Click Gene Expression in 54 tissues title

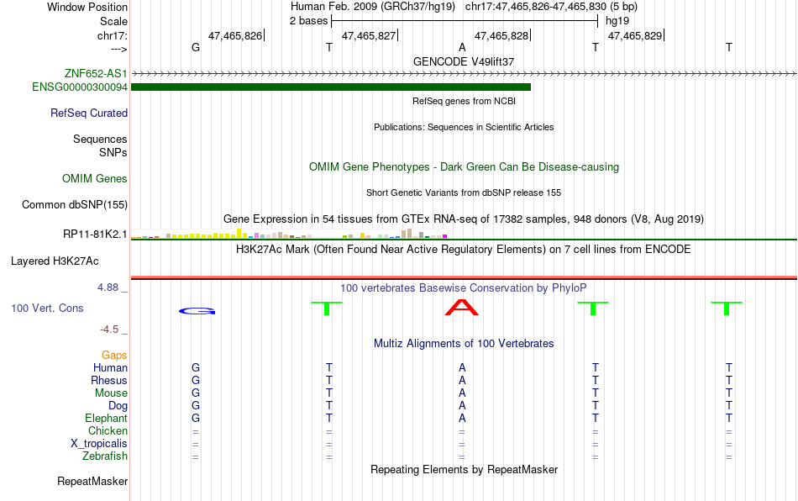pyautogui.click(x=464, y=219)
